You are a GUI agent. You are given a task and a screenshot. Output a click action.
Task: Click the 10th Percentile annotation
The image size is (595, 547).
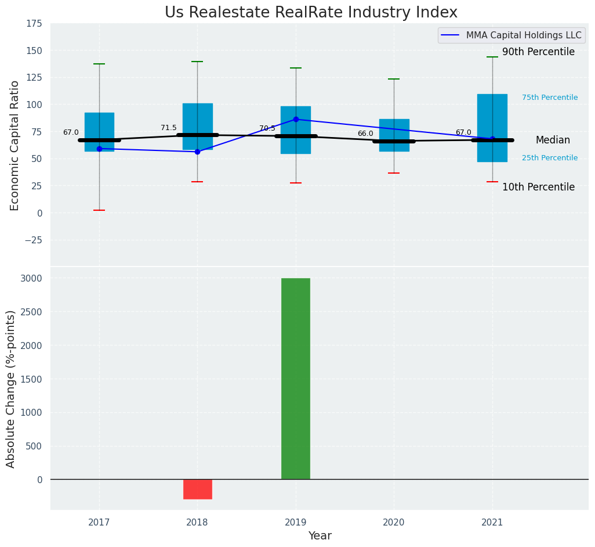pyautogui.click(x=538, y=187)
